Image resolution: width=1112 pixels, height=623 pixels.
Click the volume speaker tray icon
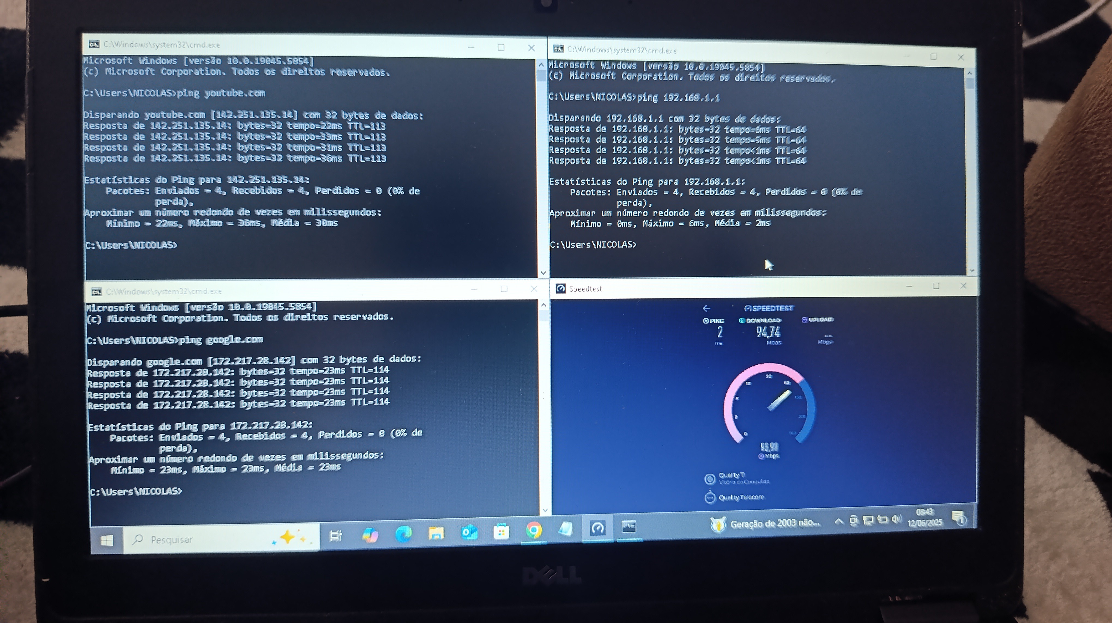[897, 519]
